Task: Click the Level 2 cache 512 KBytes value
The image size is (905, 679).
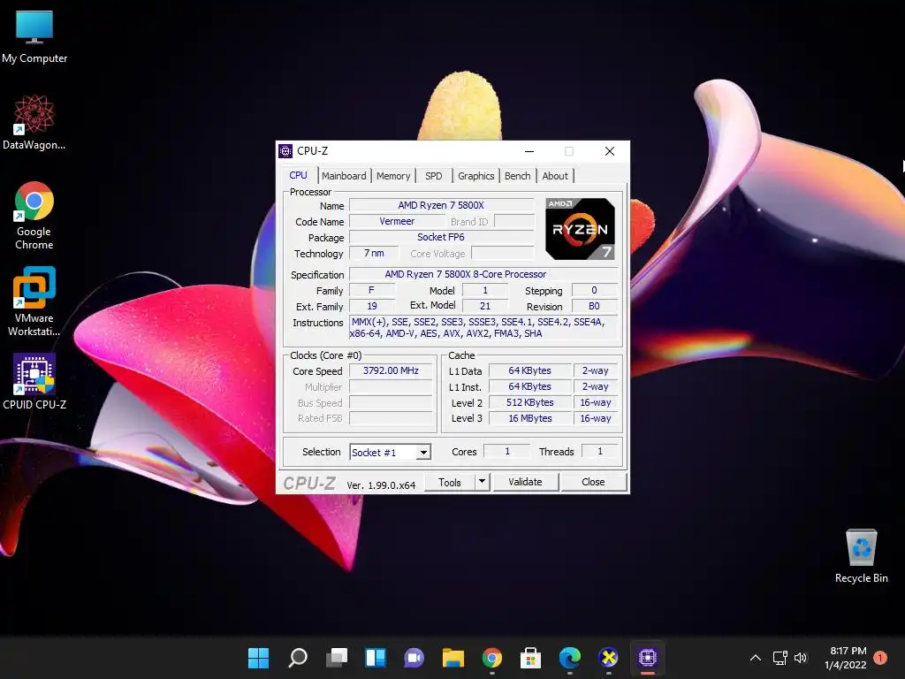Action: click(530, 402)
